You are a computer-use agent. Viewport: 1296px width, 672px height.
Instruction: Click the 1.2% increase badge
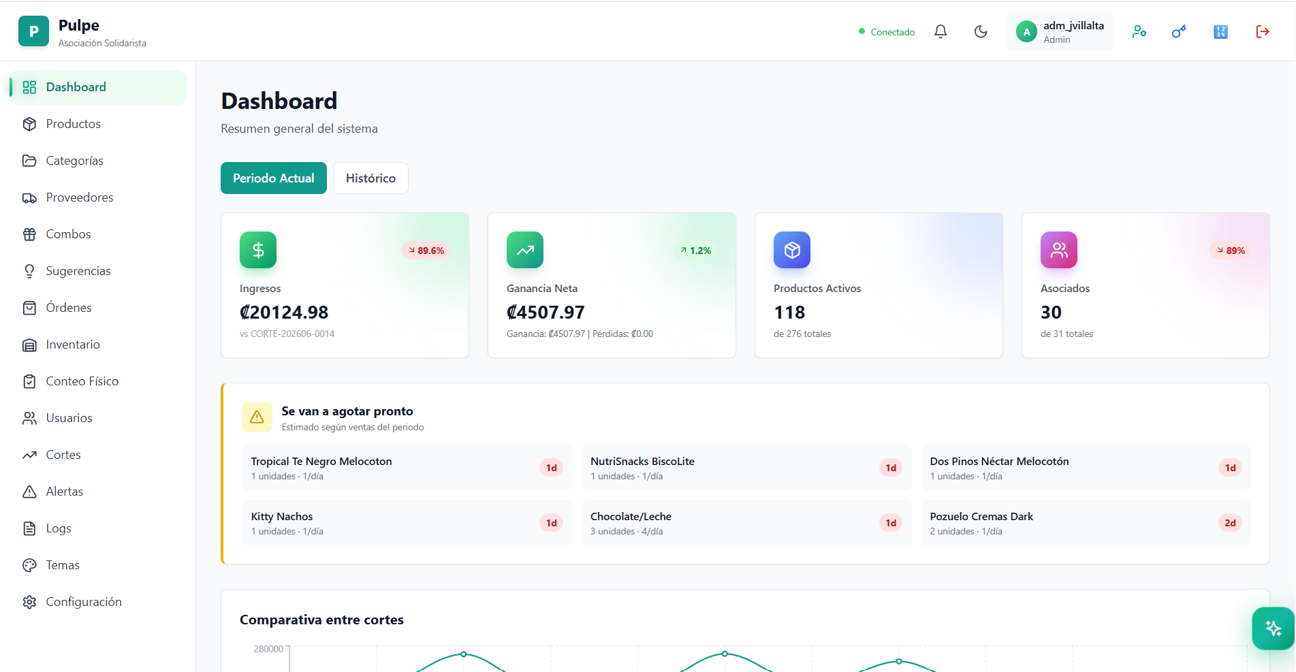[x=695, y=251]
